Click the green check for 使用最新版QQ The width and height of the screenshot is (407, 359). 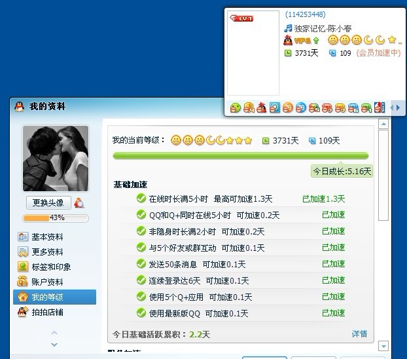pos(141,313)
